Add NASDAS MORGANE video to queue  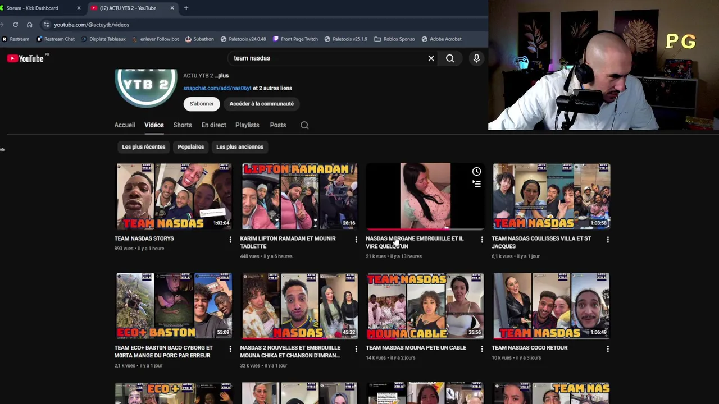476,183
